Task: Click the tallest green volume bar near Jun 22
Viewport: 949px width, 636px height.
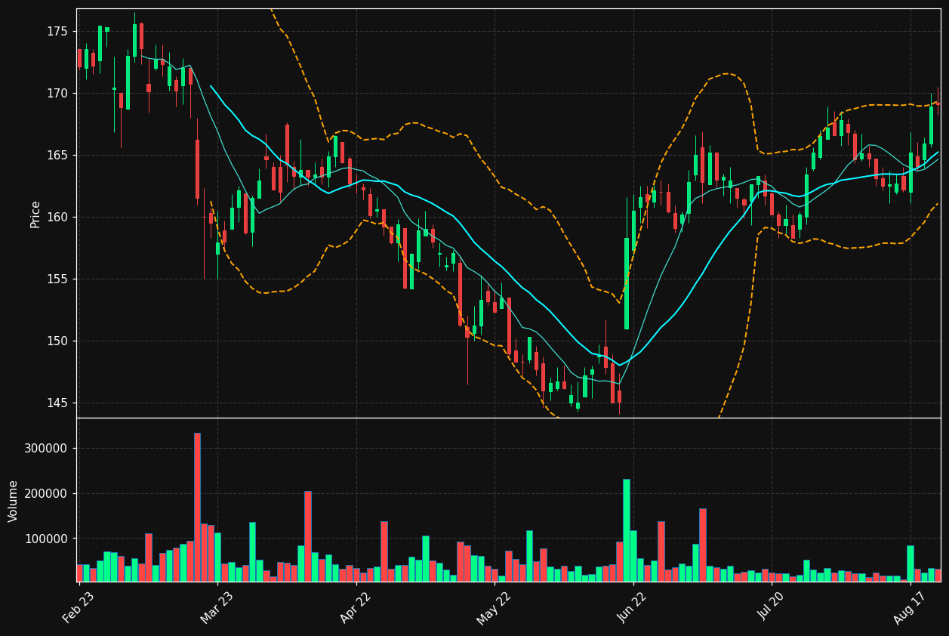Action: click(626, 530)
